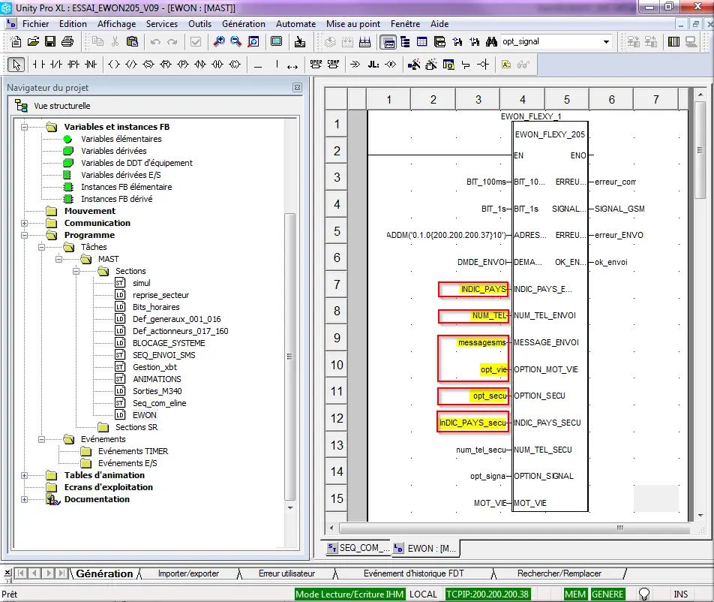The image size is (714, 602).
Task: Insert a Call coil
Action: pos(235,65)
